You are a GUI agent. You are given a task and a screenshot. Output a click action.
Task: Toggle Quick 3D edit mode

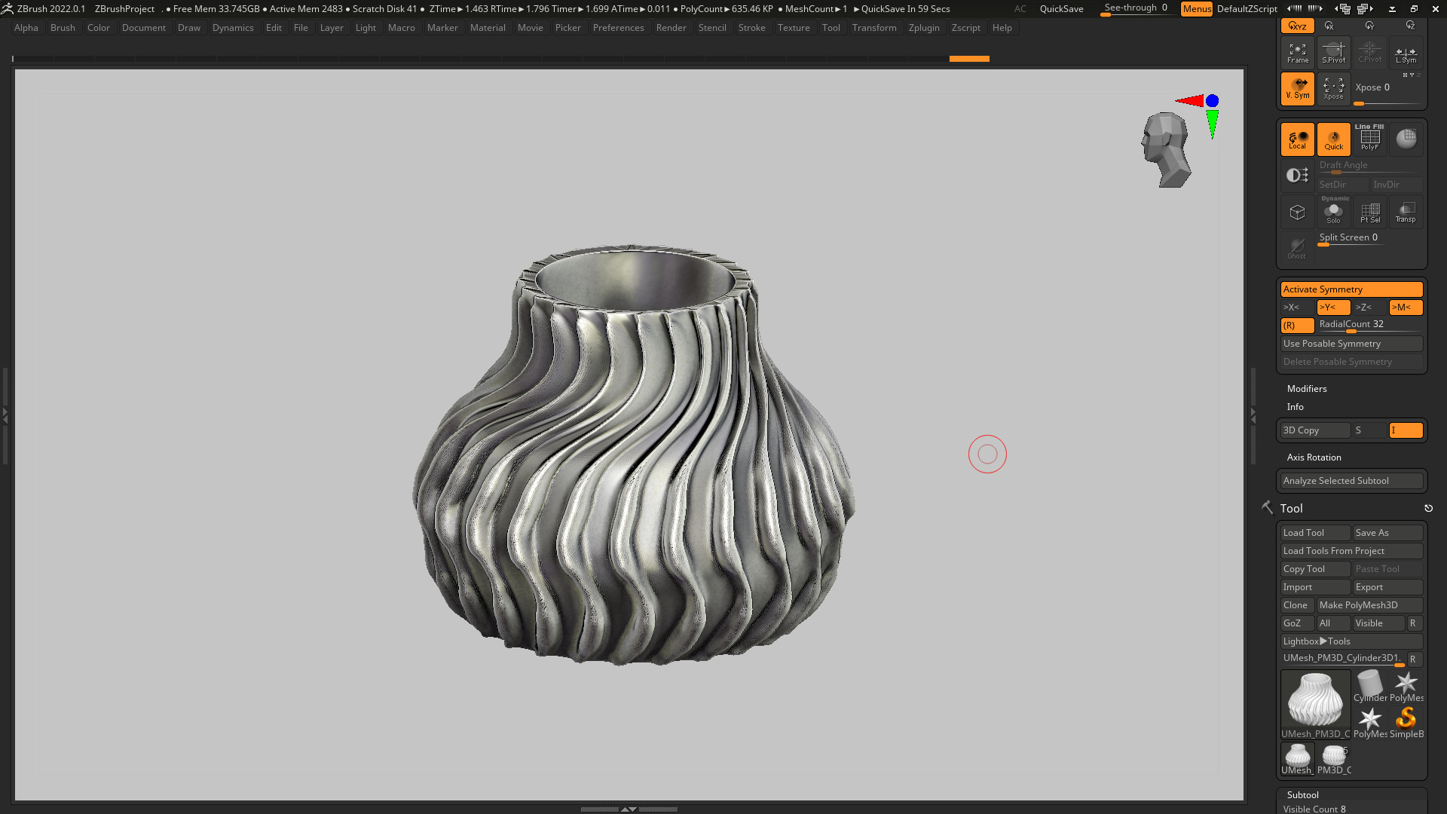(1333, 139)
